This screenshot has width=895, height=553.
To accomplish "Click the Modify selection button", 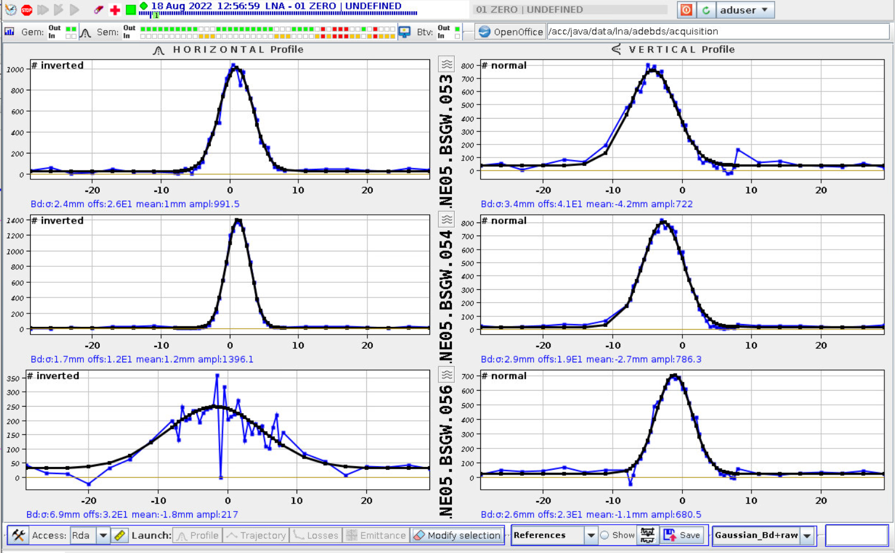I will tap(457, 535).
